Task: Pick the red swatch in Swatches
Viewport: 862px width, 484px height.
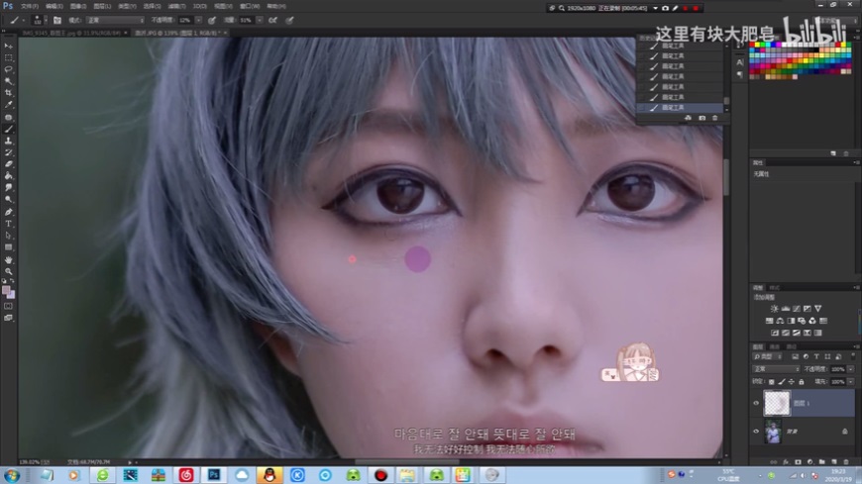Action: point(751,45)
